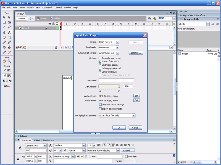
Task: Adjust the JPEG quality slider handle
Action: pos(119,86)
